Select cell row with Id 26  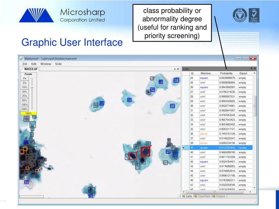(217, 87)
